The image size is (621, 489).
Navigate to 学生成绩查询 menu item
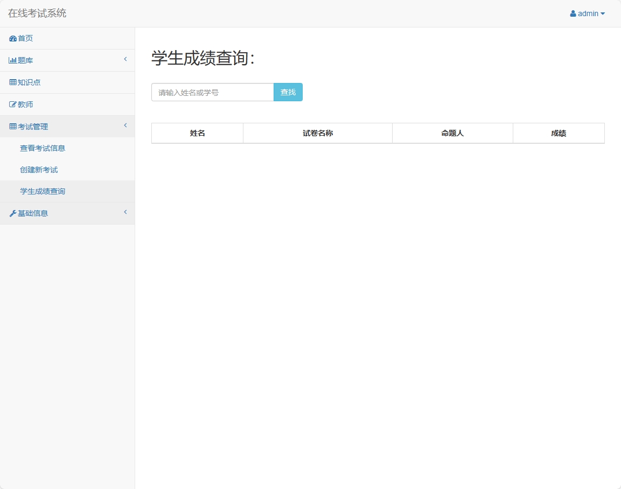pyautogui.click(x=43, y=191)
